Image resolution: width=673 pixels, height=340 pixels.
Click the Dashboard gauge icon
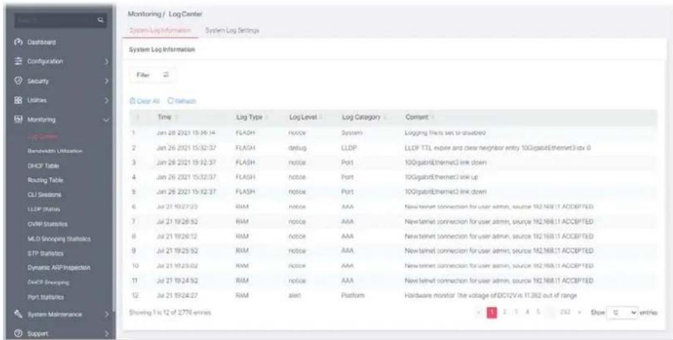[18, 42]
